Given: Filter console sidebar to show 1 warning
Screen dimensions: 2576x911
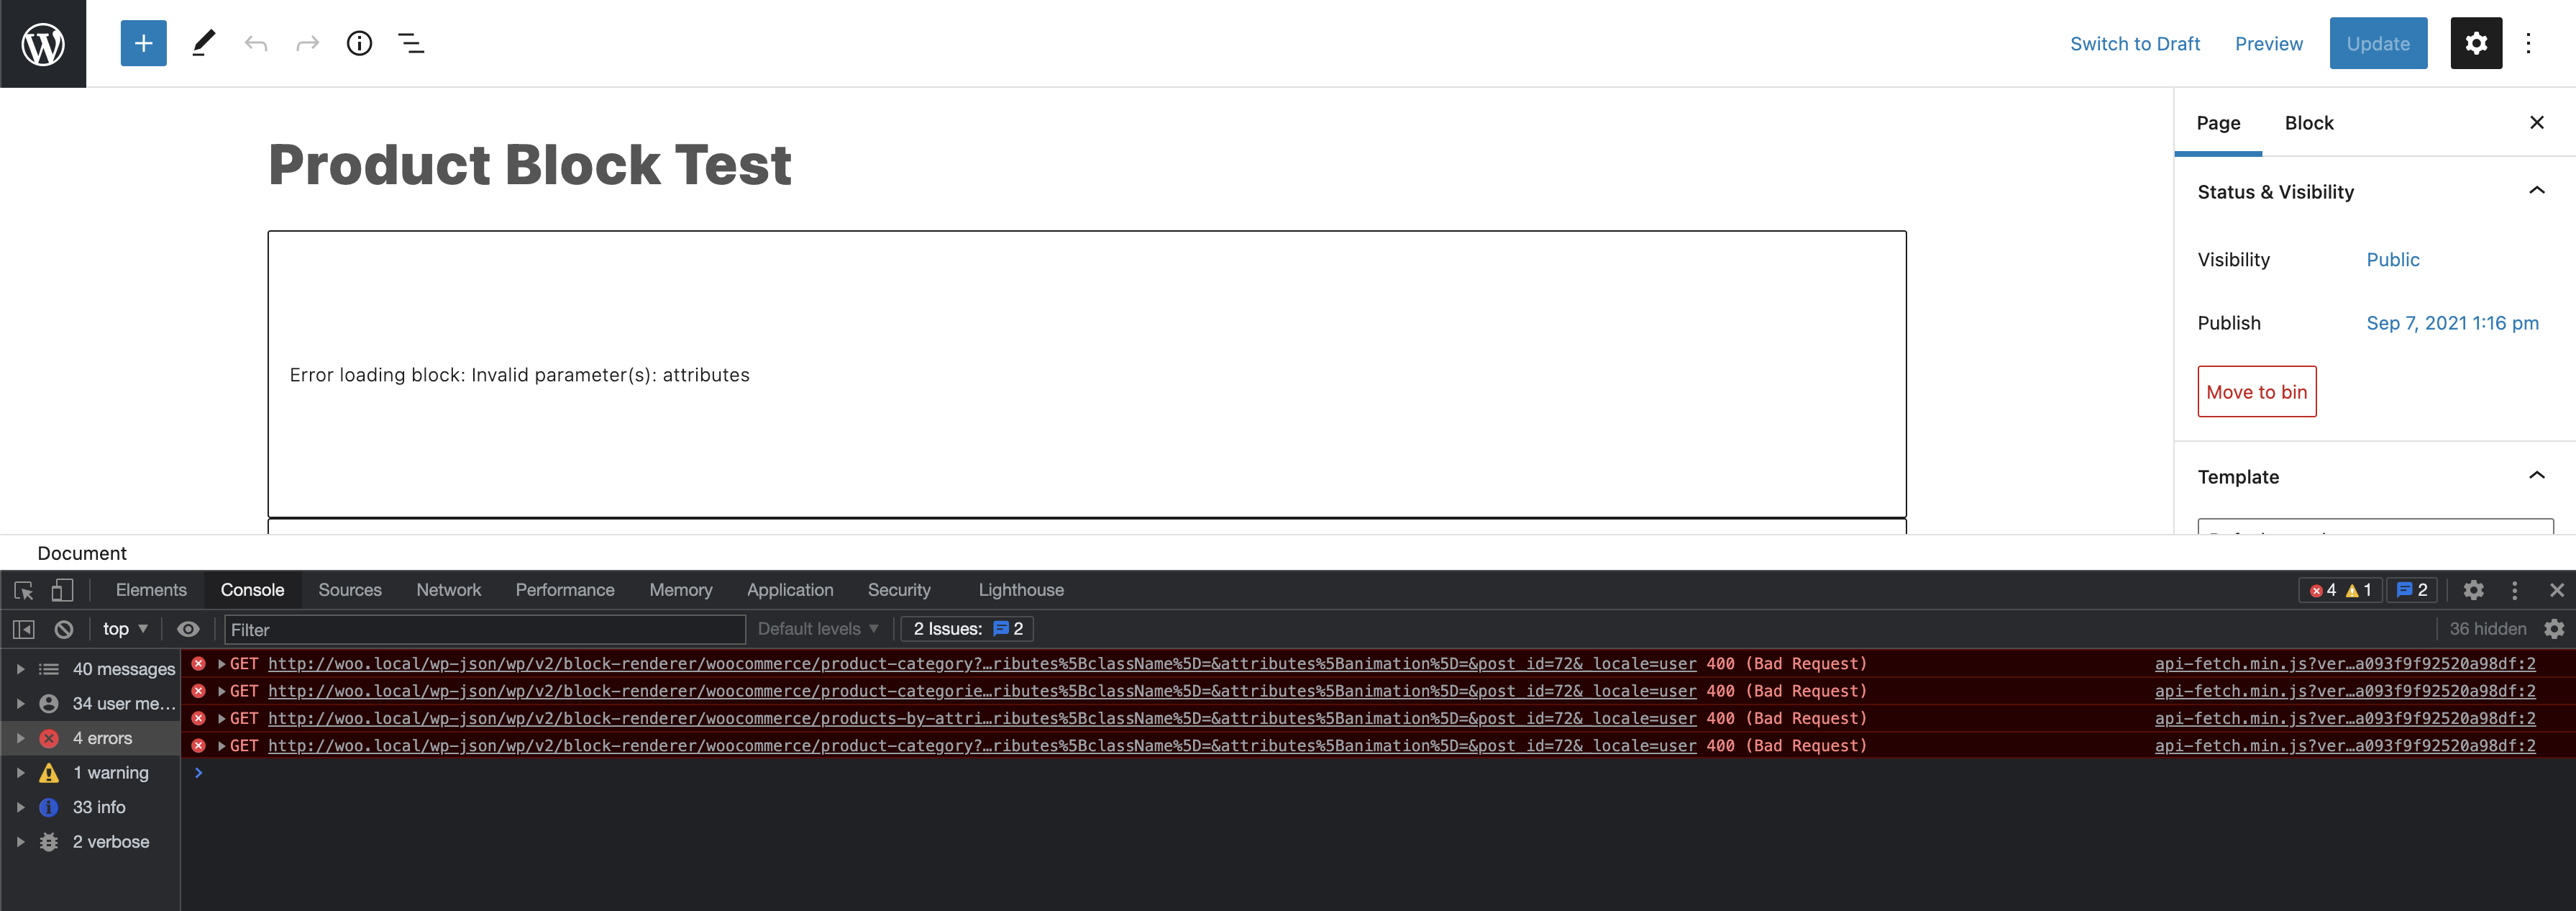Looking at the screenshot, I should (110, 772).
